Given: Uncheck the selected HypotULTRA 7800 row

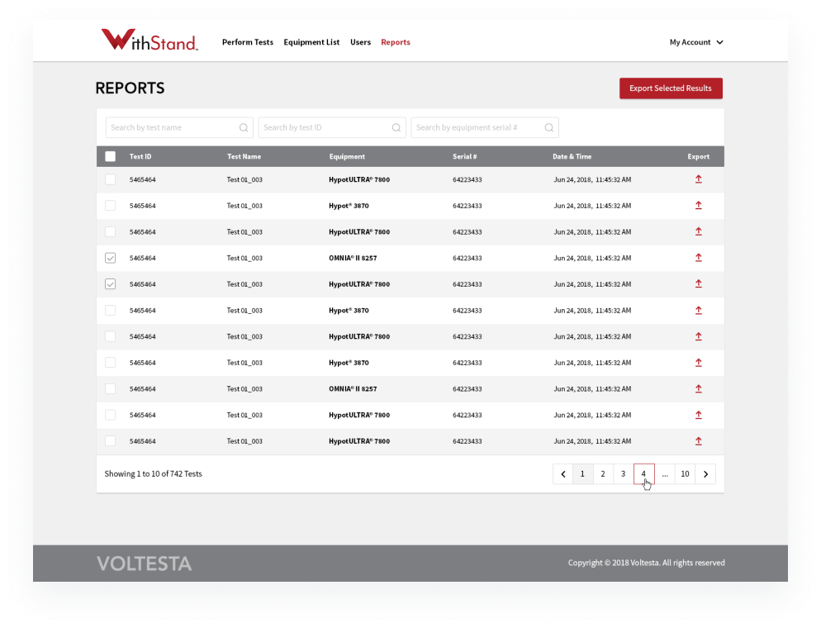Looking at the screenshot, I should (x=110, y=284).
